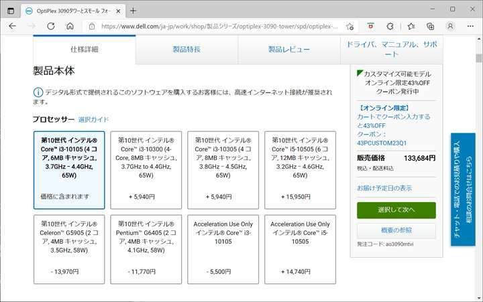Open お届け予定日の表示 link
Viewport: 483px width, 302px height.
384,188
